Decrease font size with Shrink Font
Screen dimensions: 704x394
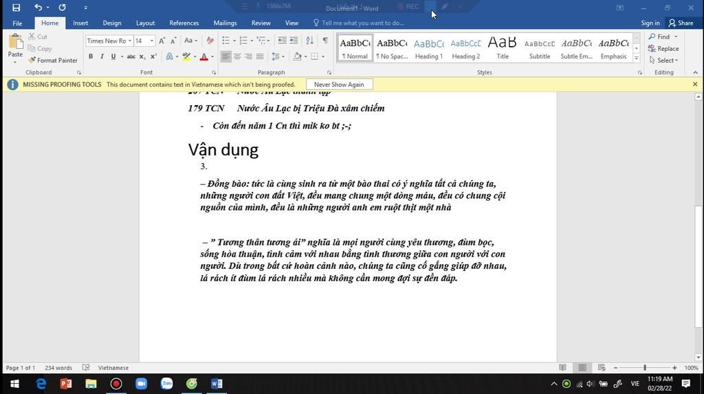tap(173, 41)
